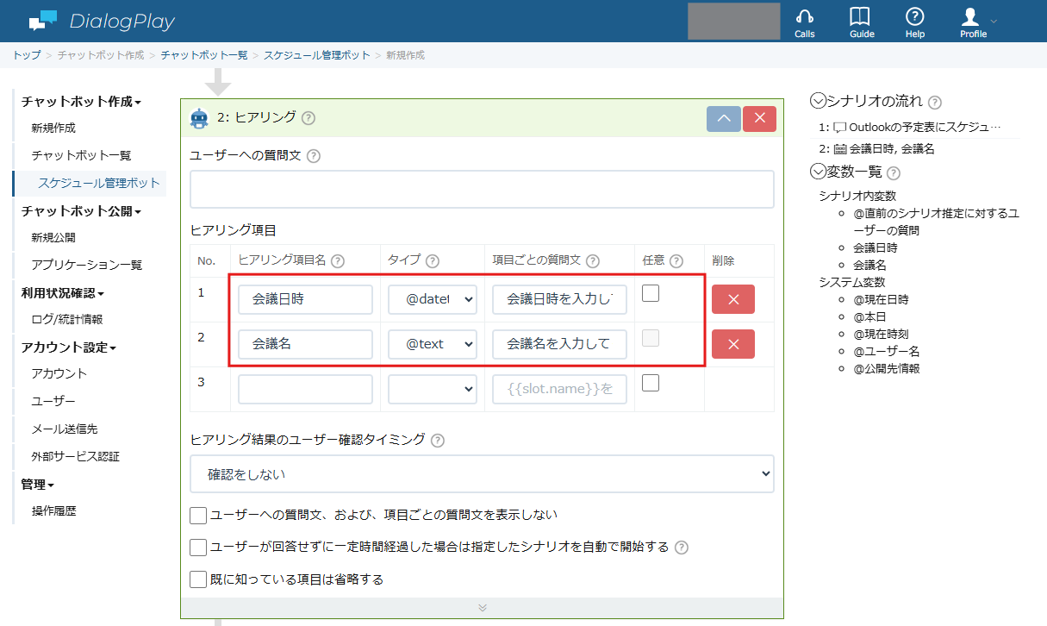Open ユーザー in sidebar

tap(53, 402)
